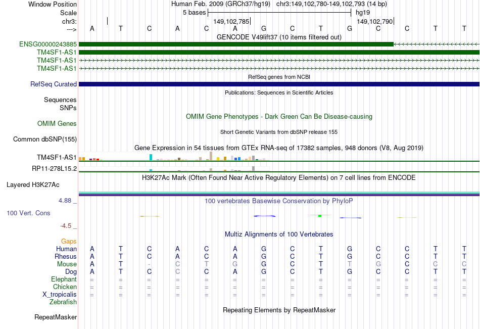Click the SNPs track label
Image resolution: width=480 pixels, height=329 pixels.
click(68, 108)
